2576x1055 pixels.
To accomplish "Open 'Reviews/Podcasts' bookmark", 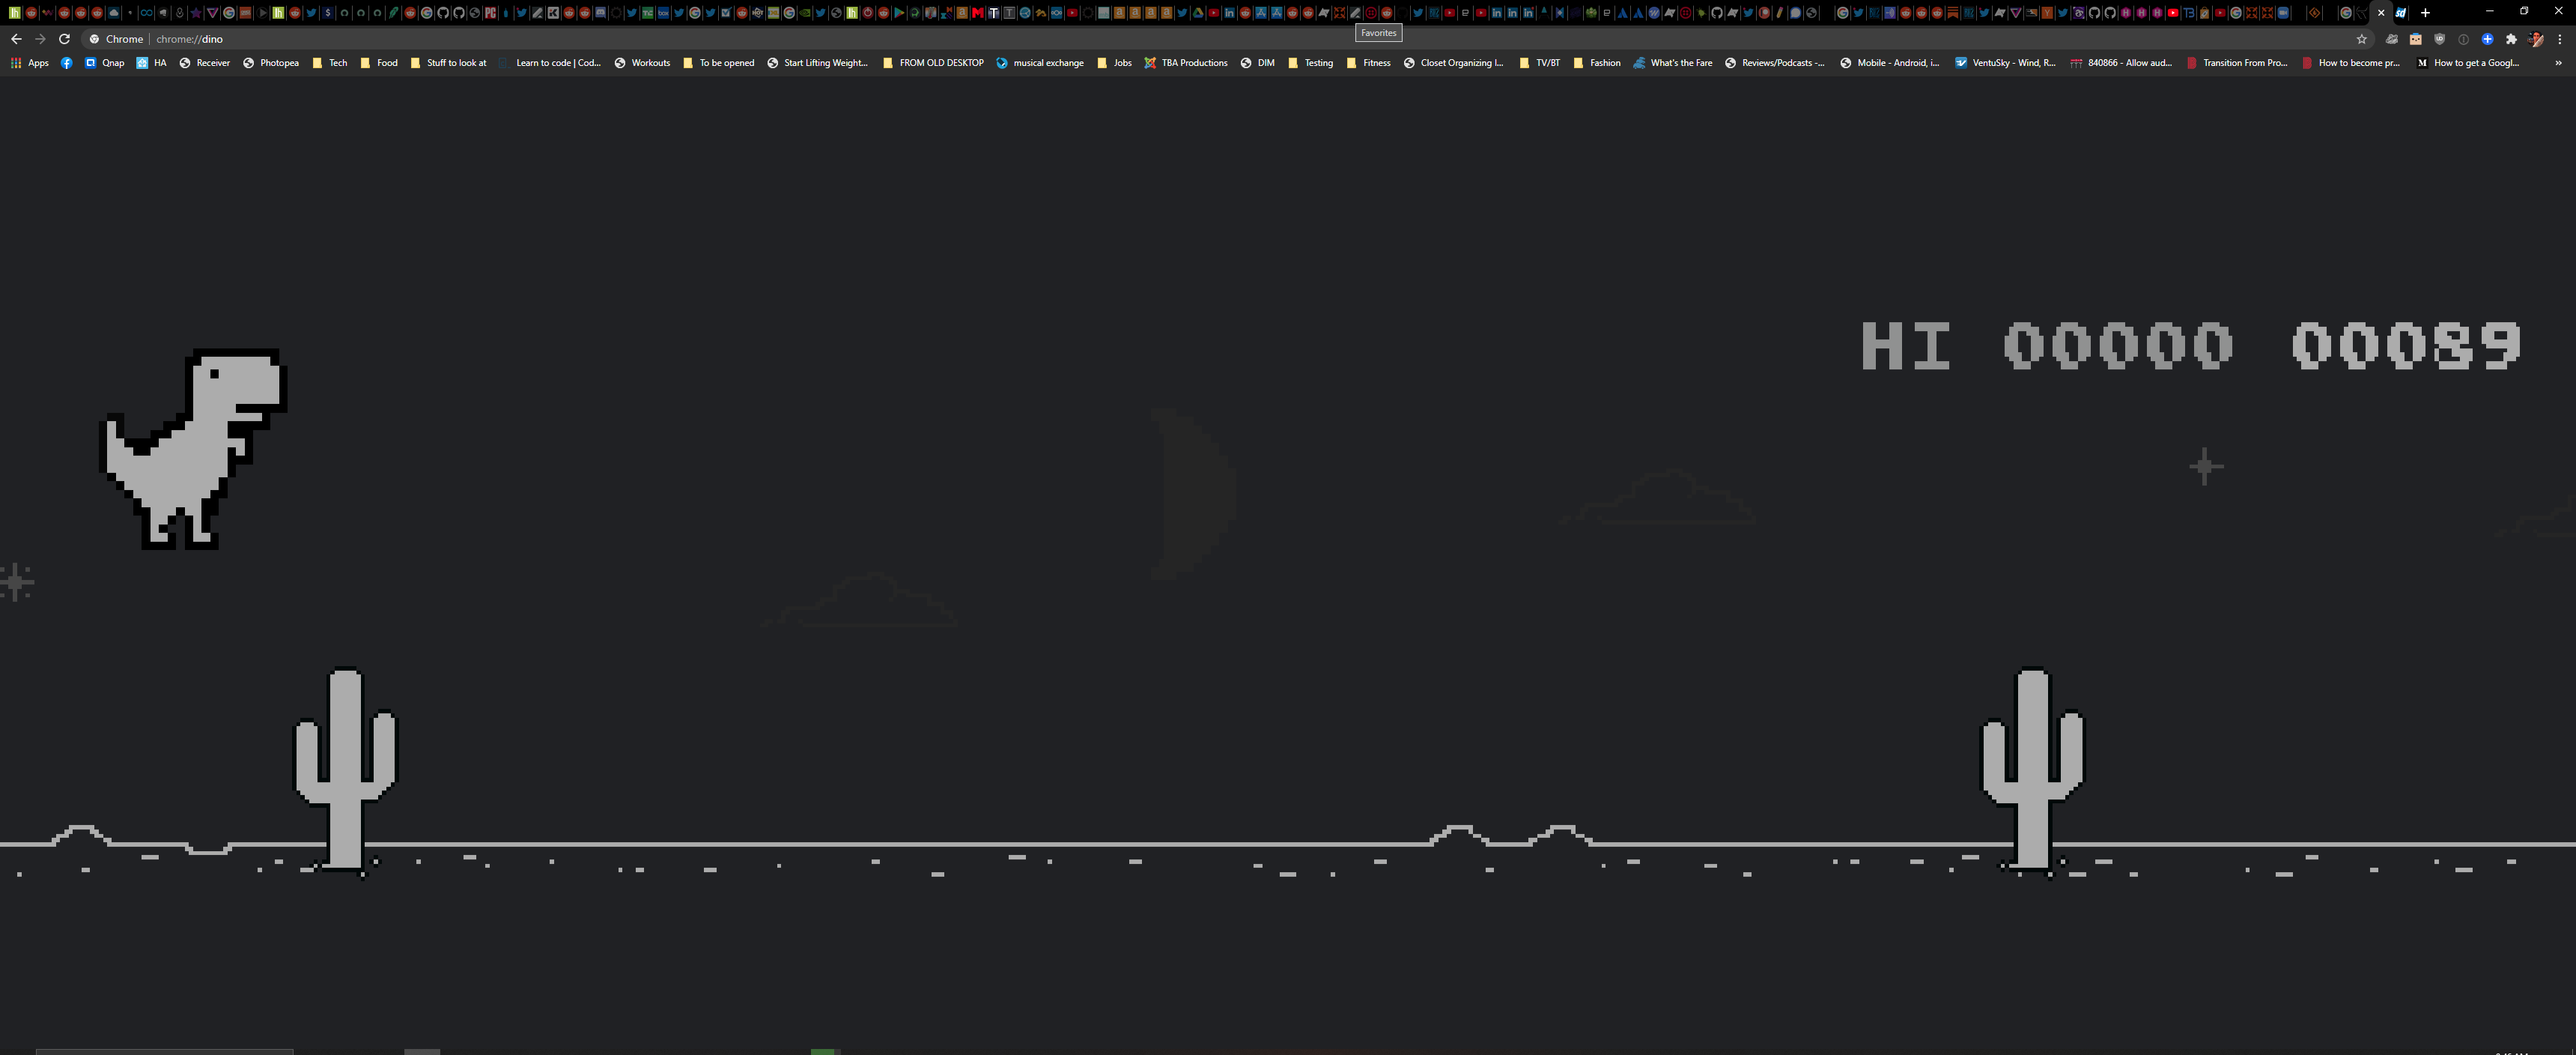I will point(1774,63).
